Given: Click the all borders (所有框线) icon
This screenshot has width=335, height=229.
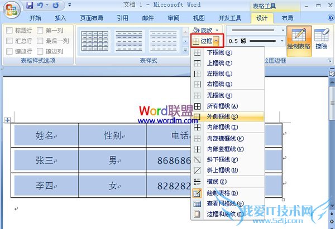Looking at the screenshot, I should (x=198, y=106).
